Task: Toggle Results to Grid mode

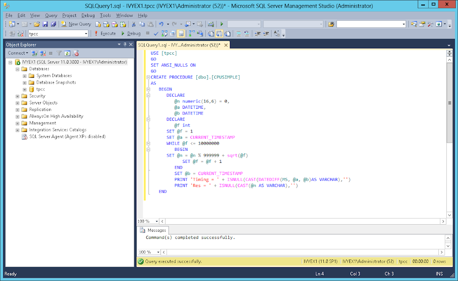Action: (219, 34)
